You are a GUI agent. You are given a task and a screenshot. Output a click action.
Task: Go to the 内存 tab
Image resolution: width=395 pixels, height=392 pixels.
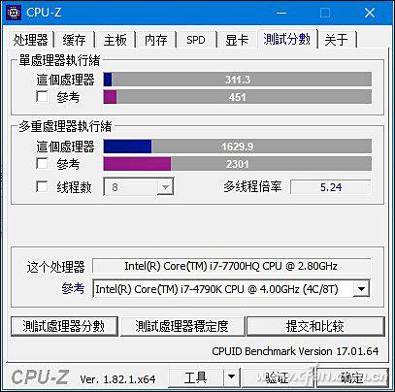156,40
